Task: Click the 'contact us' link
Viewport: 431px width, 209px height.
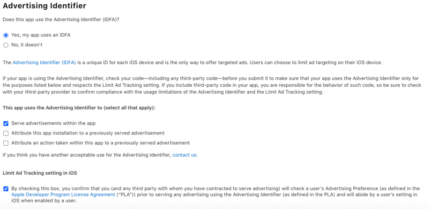Action: pos(185,155)
